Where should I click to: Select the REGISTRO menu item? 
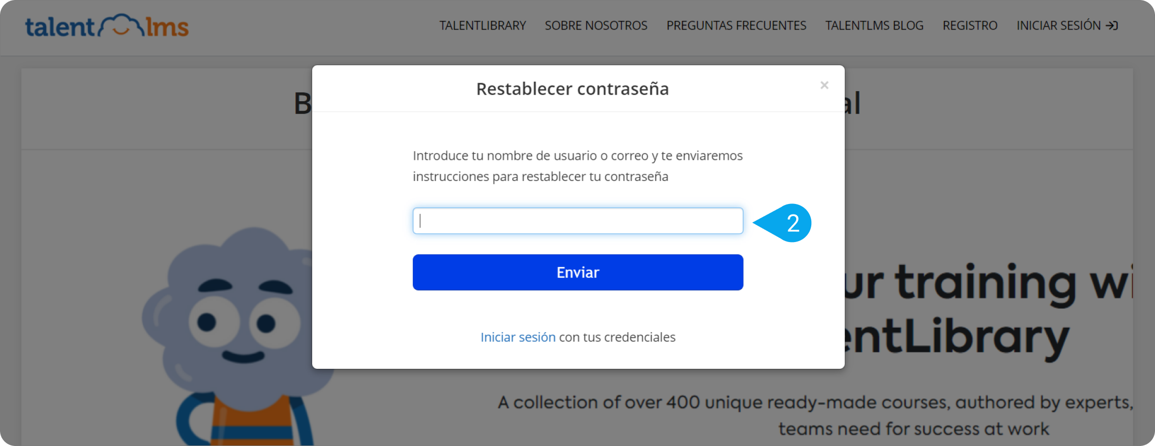(970, 26)
